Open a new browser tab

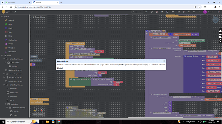[x=61, y=2]
